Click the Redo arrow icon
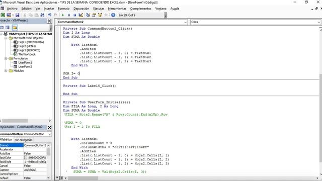This screenshot has width=322, height=181. (56, 15)
